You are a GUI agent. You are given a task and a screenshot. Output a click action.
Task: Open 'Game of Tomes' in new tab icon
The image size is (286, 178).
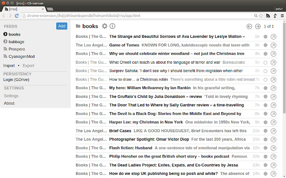coord(273,45)
